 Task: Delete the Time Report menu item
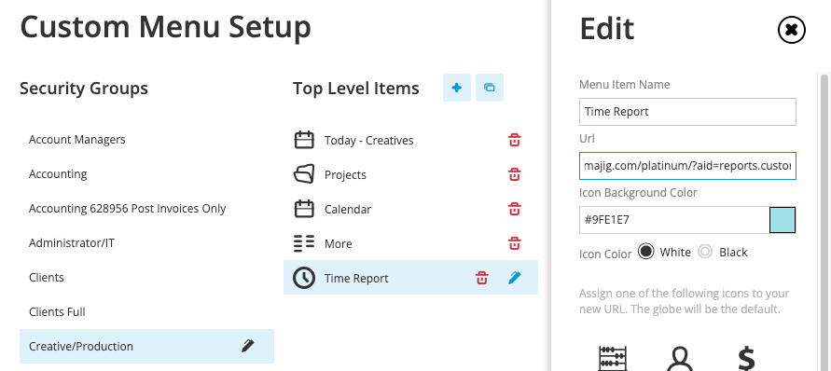pyautogui.click(x=481, y=278)
